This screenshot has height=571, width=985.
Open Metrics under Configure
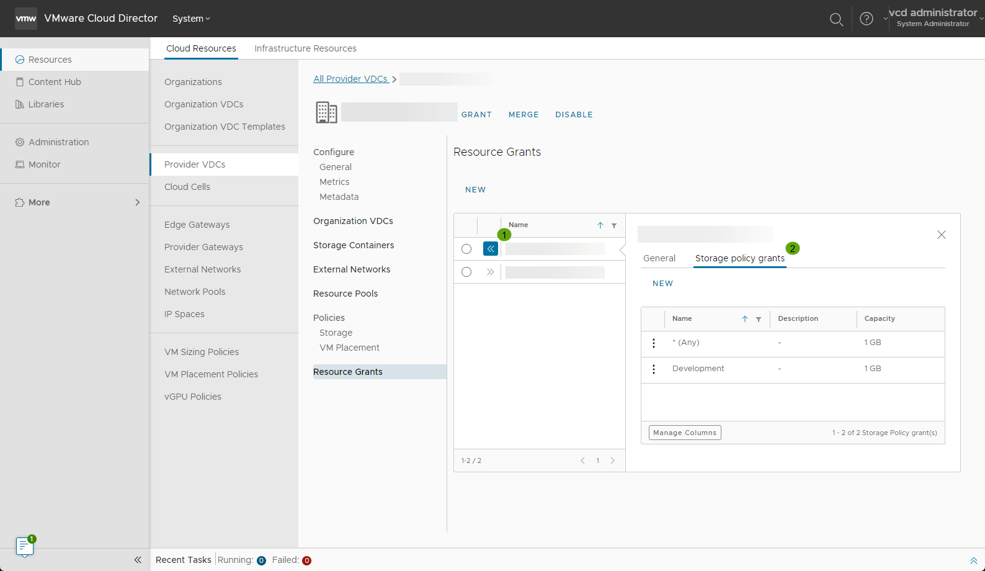point(334,182)
